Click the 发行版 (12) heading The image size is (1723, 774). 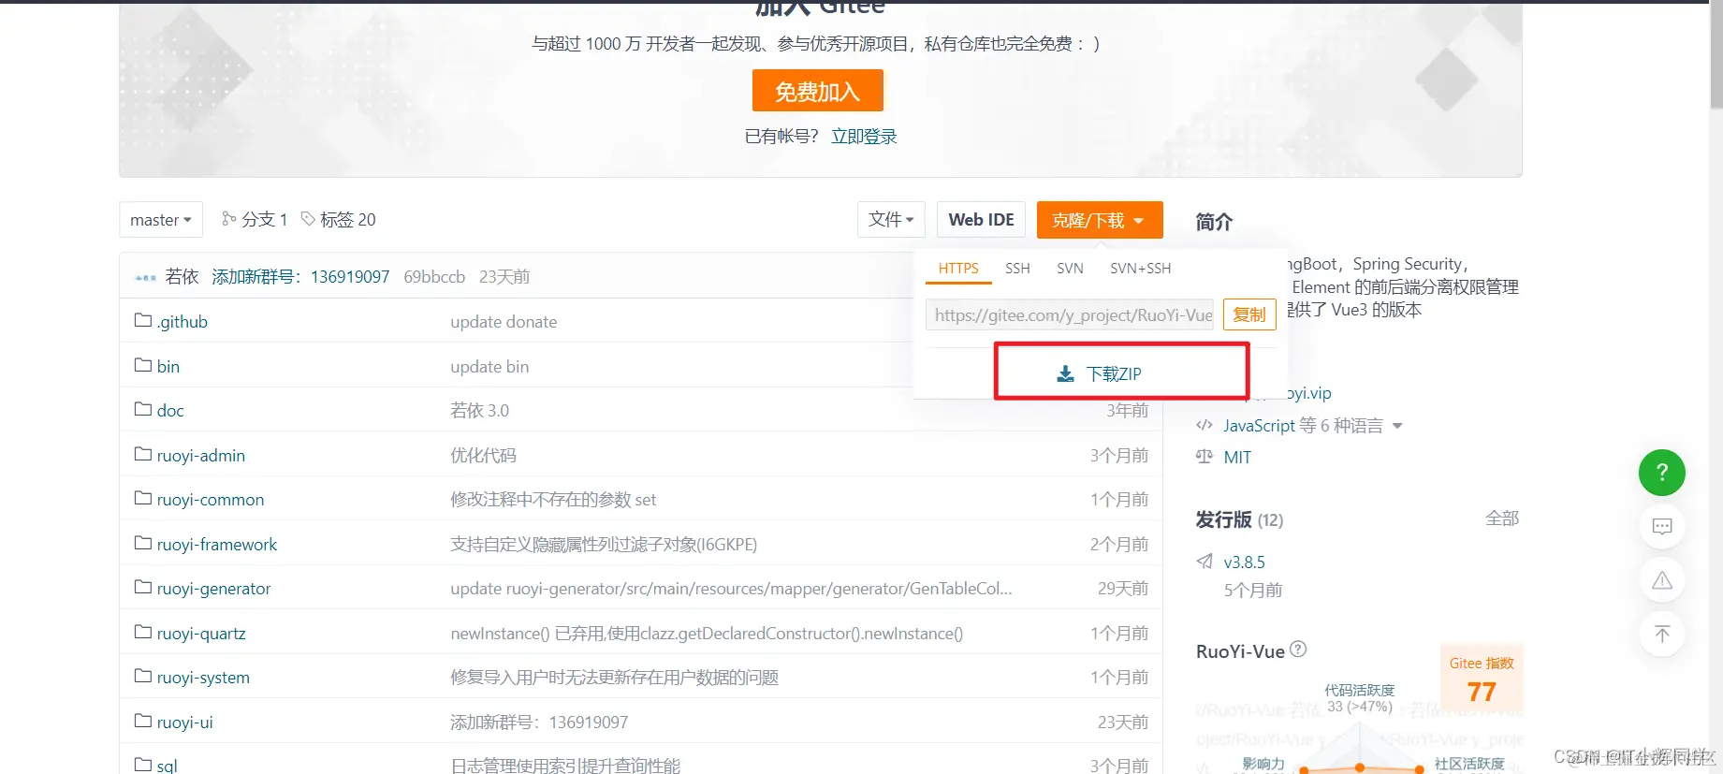[1239, 519]
